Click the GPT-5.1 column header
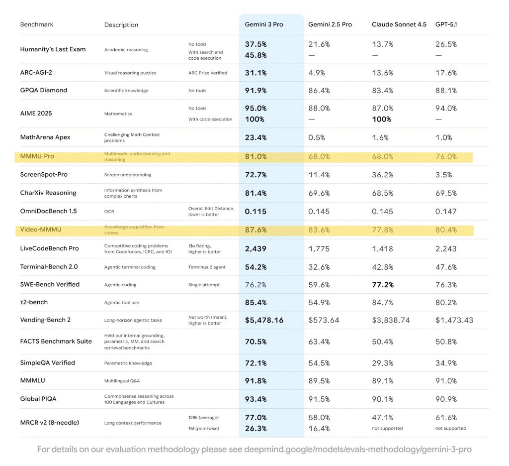Viewport: 509px width, 466px height. (446, 24)
